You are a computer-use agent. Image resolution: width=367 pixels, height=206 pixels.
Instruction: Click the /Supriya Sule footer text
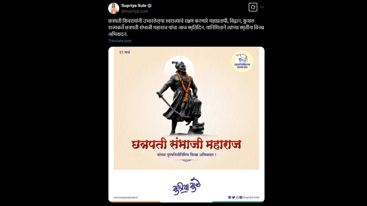pyautogui.click(x=251, y=197)
